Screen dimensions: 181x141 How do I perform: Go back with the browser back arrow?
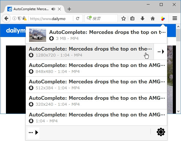coord(6,18)
